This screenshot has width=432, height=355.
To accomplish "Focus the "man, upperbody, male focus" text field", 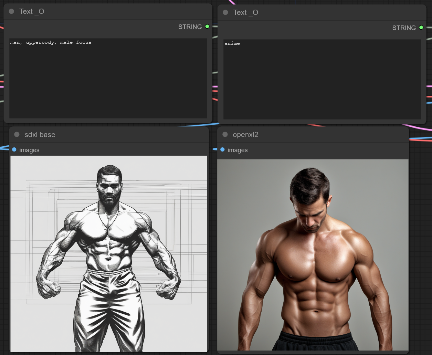I will pos(108,78).
